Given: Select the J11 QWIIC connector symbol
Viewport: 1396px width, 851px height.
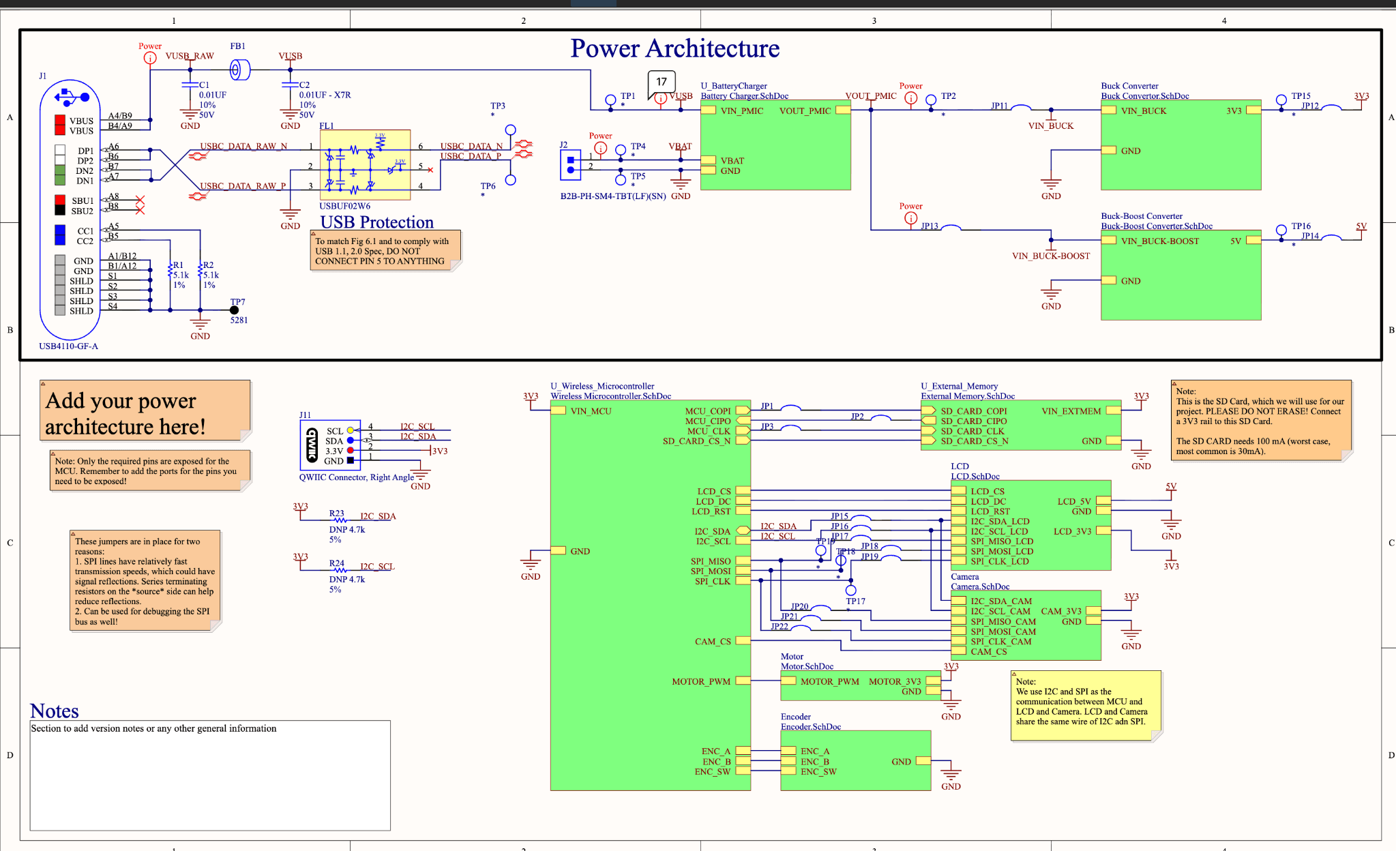Looking at the screenshot, I should [330, 445].
